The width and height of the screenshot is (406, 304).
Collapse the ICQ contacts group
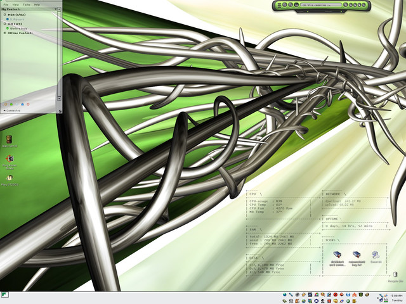(x=5, y=24)
